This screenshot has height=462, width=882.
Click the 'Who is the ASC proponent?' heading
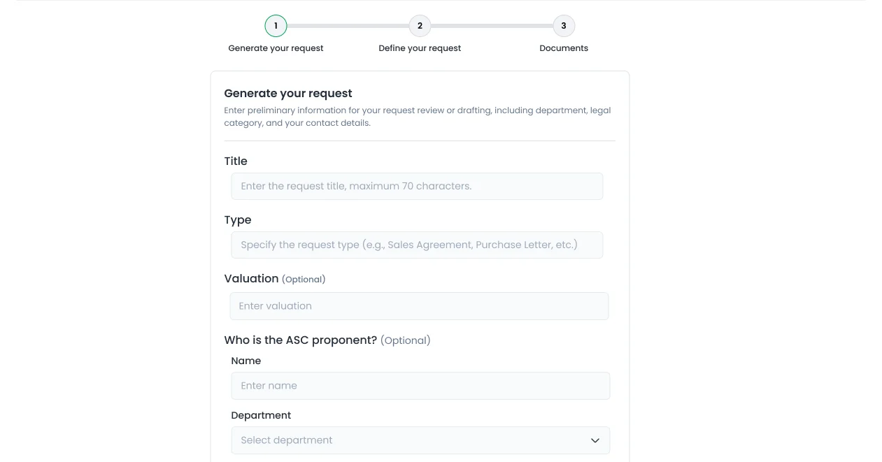coord(301,340)
